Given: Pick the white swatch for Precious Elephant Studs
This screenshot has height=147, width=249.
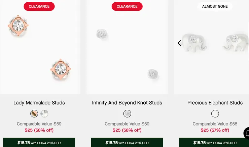Looking at the screenshot, I should coord(215,113).
